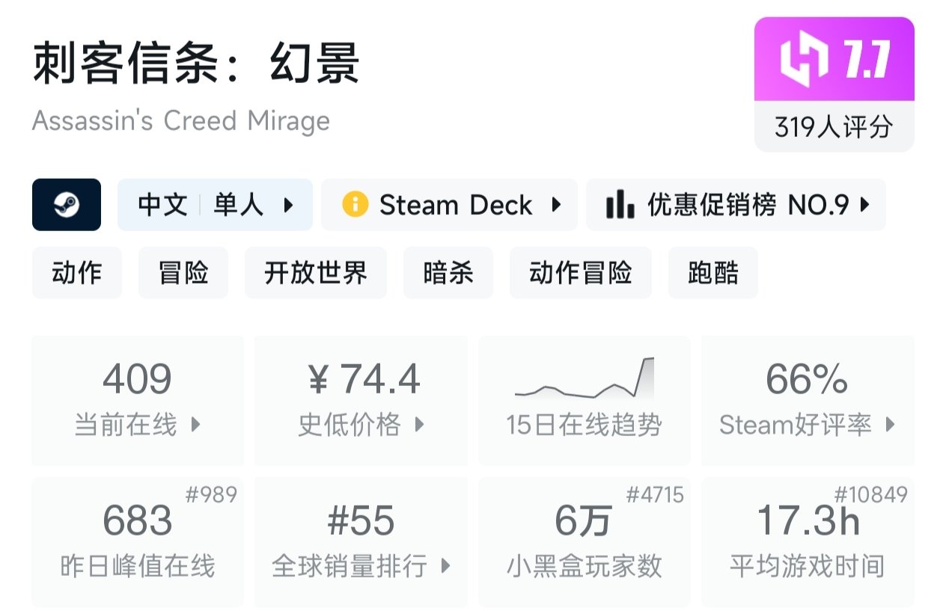Click the bar chart ranking icon
946x611 pixels.
coord(620,205)
